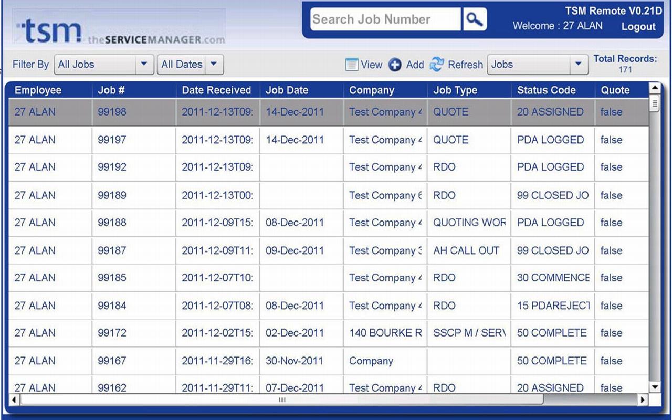Click the tsm Service Manager logo
Viewport: 672px width, 420px height.
[120, 30]
